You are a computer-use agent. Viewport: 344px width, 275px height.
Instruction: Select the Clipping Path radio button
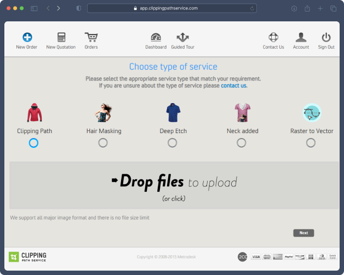[34, 143]
